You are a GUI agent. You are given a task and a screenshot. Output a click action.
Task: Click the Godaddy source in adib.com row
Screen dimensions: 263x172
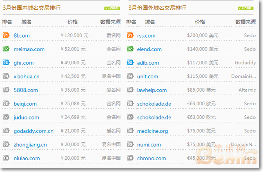245,63
